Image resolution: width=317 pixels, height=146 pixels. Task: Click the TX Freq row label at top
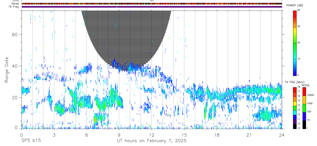click(x=14, y=7)
